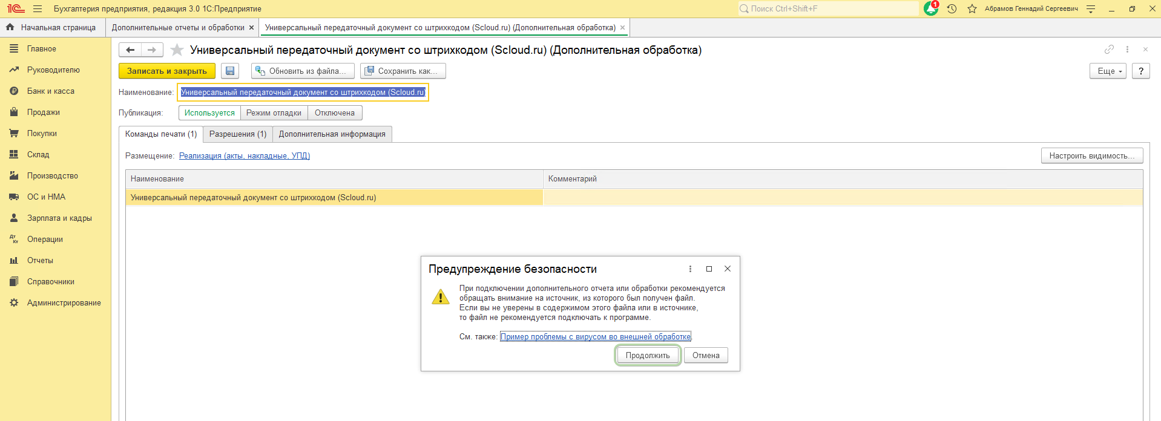This screenshot has height=421, width=1161.
Task: Open favorites star in title bar
Action: coord(972,9)
